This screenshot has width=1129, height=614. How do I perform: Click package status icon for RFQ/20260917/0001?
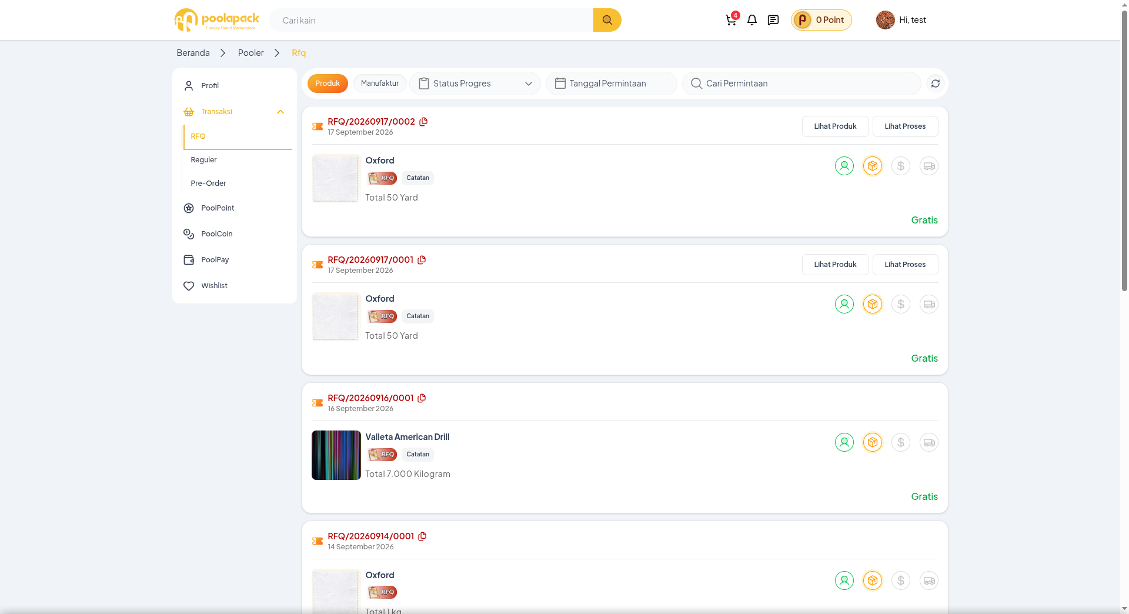tap(873, 304)
